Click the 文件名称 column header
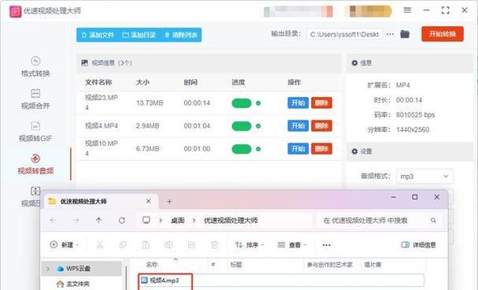This screenshot has width=478, height=290. point(98,82)
